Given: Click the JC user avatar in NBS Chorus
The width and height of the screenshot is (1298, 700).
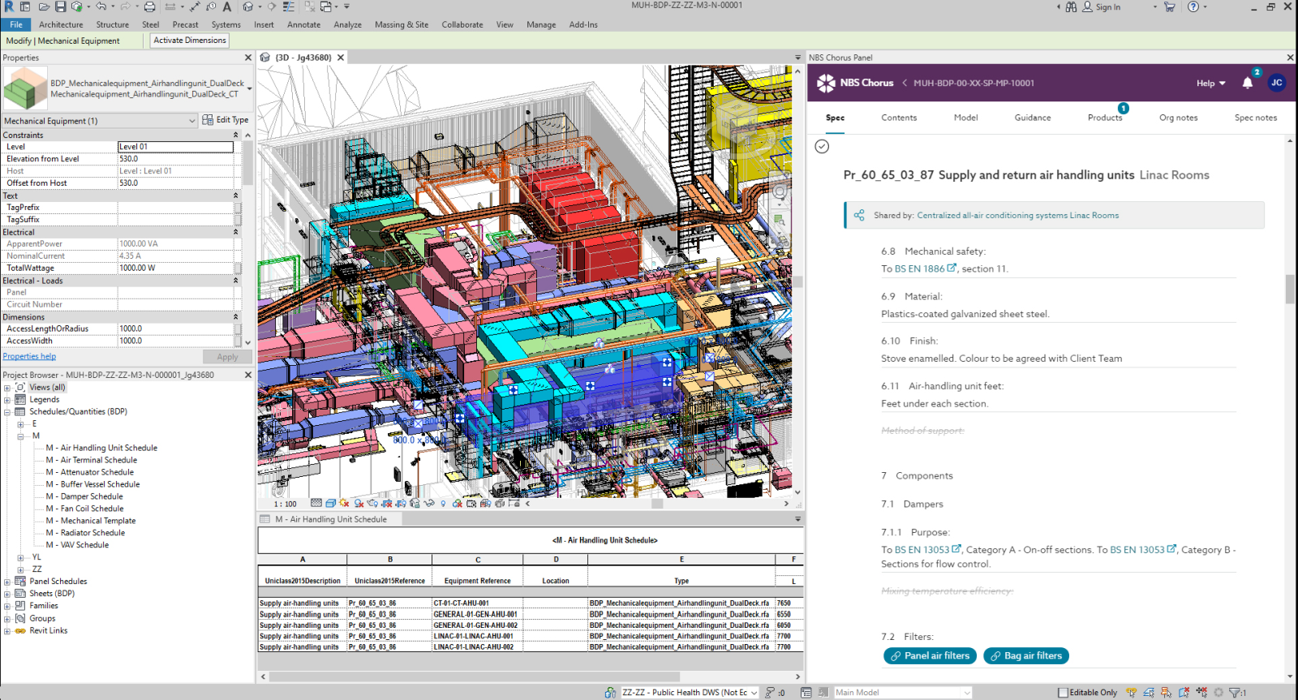Looking at the screenshot, I should (1276, 83).
